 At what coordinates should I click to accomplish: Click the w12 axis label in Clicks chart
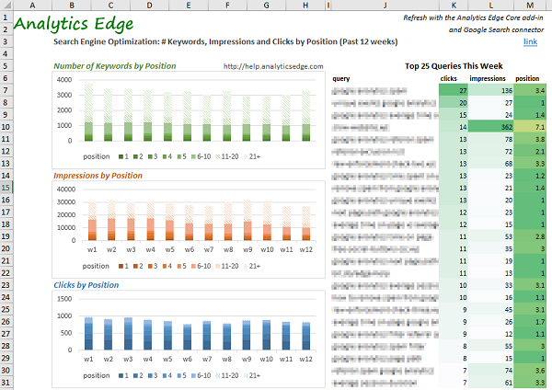306,359
